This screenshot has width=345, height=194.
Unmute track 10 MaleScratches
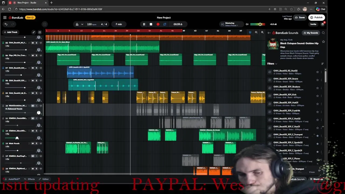point(33,106)
